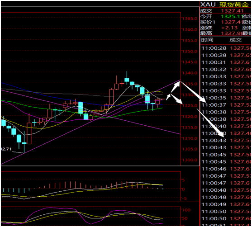Click the 1300.0 price axis label
Screen dimensions: 252x227
[x=190, y=160]
